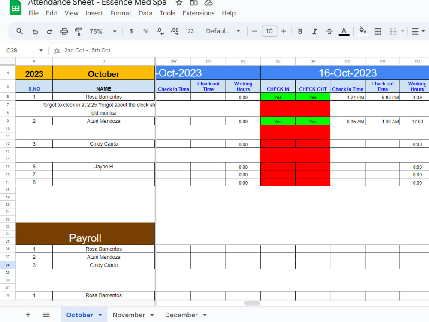Click the plus button to add a sheet
This screenshot has height=322, width=429.
(28, 315)
